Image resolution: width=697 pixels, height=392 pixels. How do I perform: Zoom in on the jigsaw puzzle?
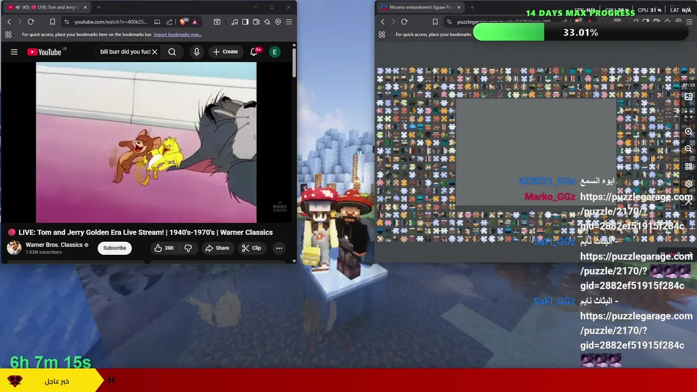click(688, 132)
